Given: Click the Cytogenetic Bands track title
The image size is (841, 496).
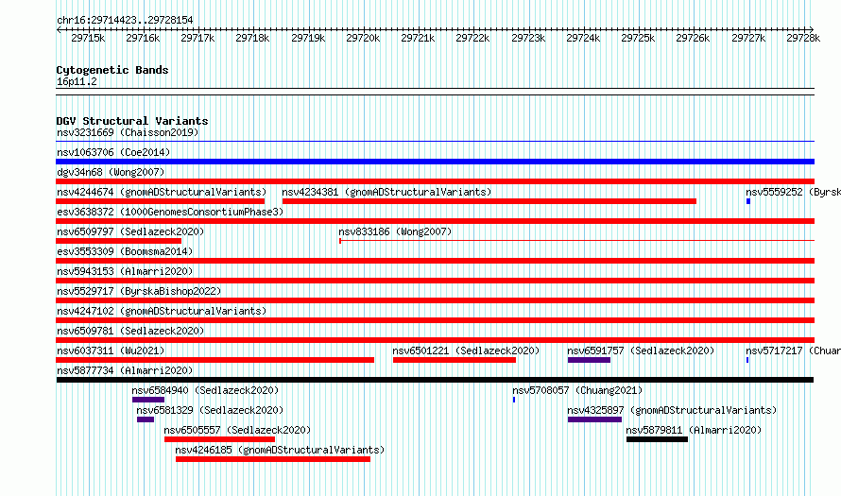Looking at the screenshot, I should (x=112, y=70).
